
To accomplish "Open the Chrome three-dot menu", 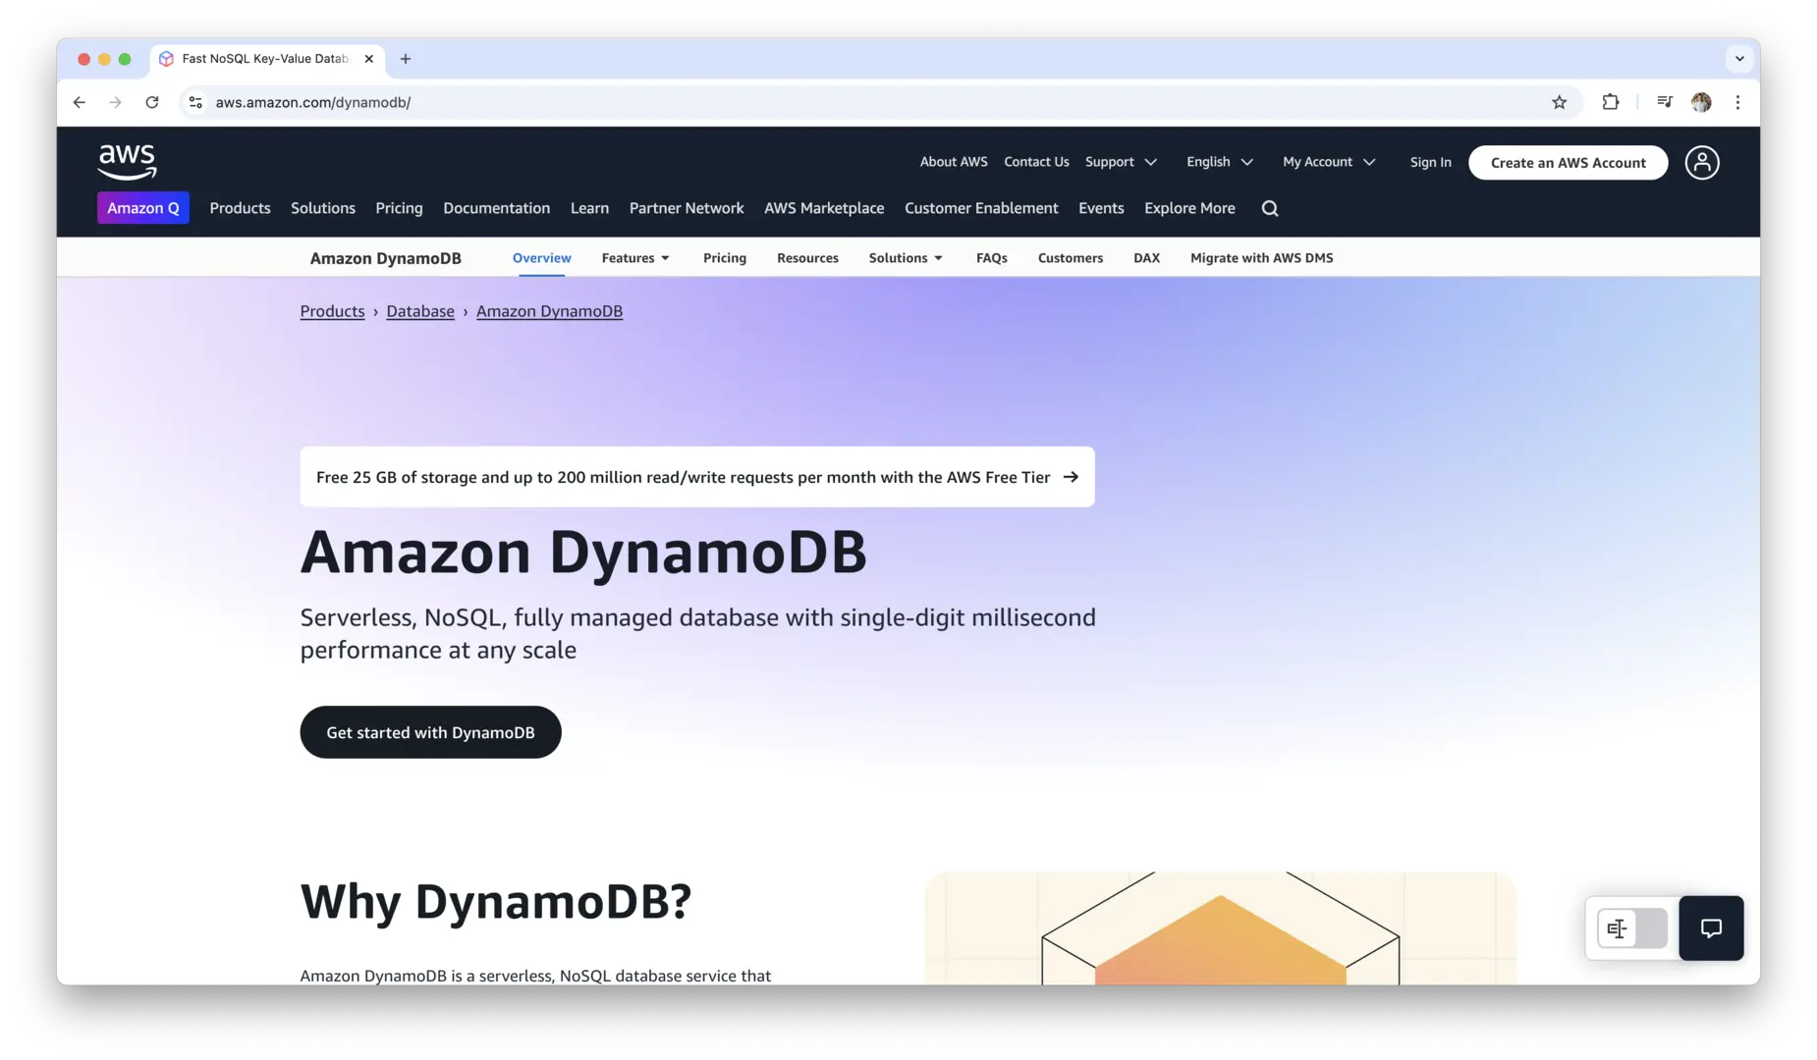I will click(1737, 102).
